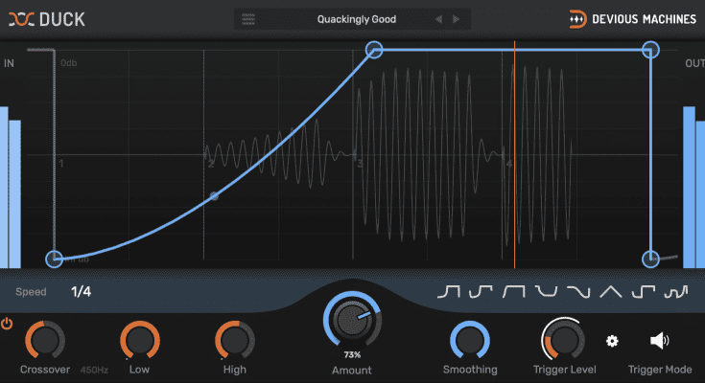Viewport: 705px width, 383px height.
Task: Click the Amount knob
Action: [x=351, y=325]
